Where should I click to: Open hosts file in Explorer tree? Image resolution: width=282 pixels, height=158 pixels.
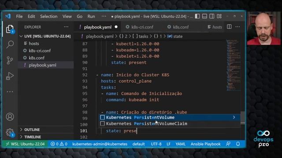[46, 43]
